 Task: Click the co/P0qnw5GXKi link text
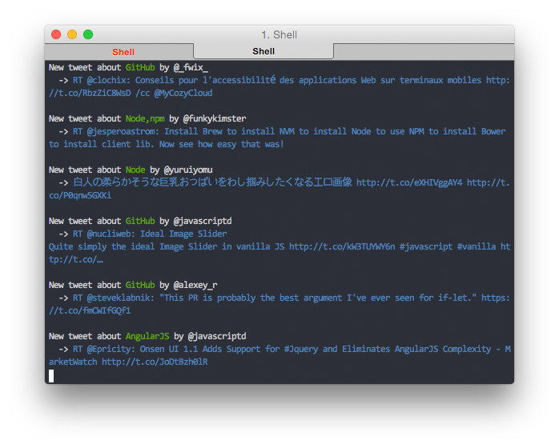tap(80, 195)
